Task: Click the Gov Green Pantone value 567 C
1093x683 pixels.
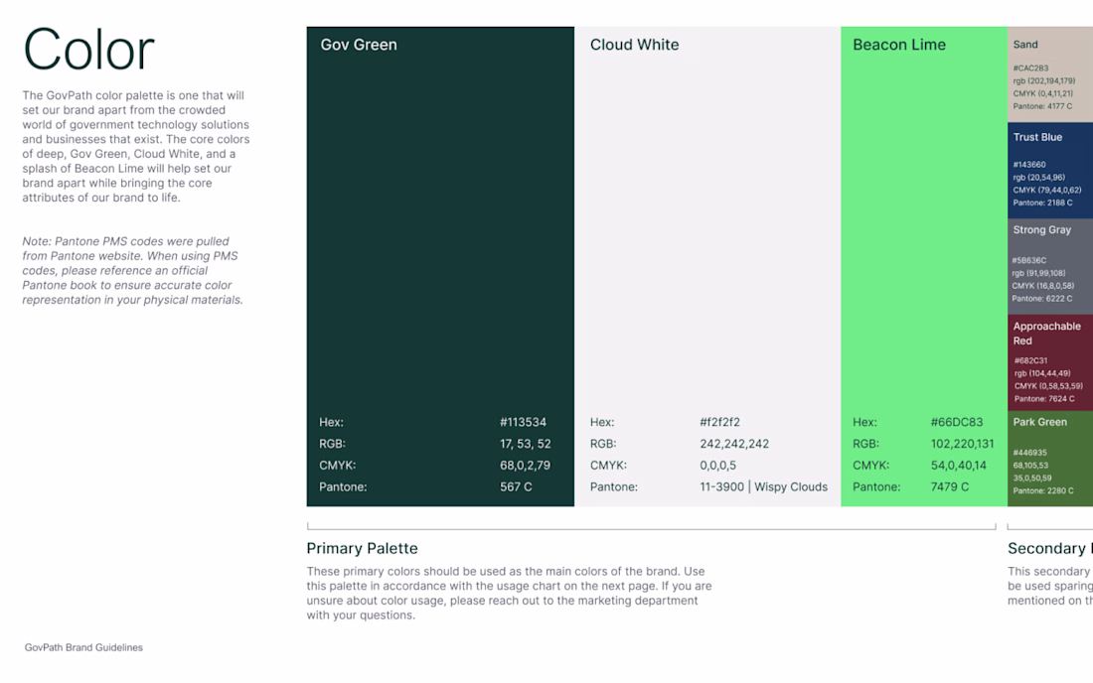Action: 515,486
